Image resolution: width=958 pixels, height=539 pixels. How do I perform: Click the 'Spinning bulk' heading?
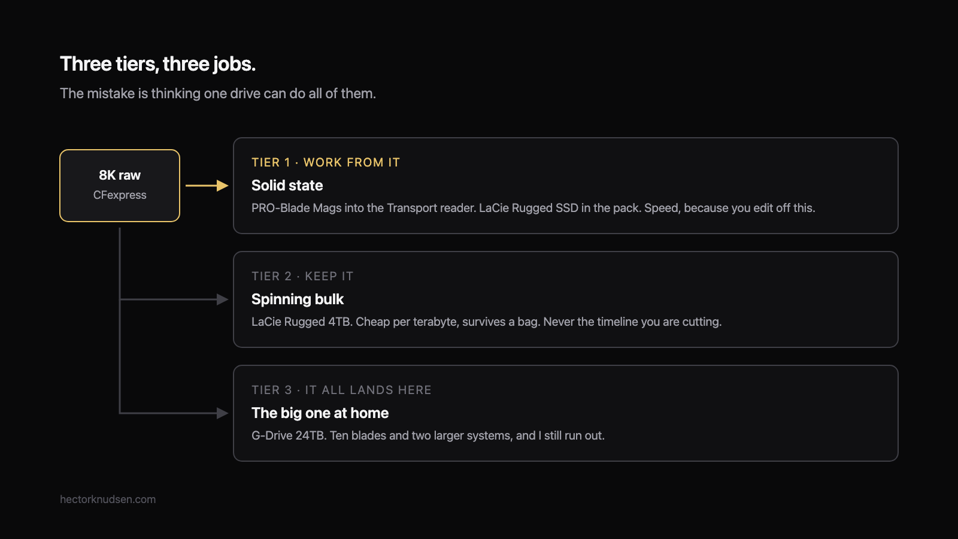pos(298,299)
